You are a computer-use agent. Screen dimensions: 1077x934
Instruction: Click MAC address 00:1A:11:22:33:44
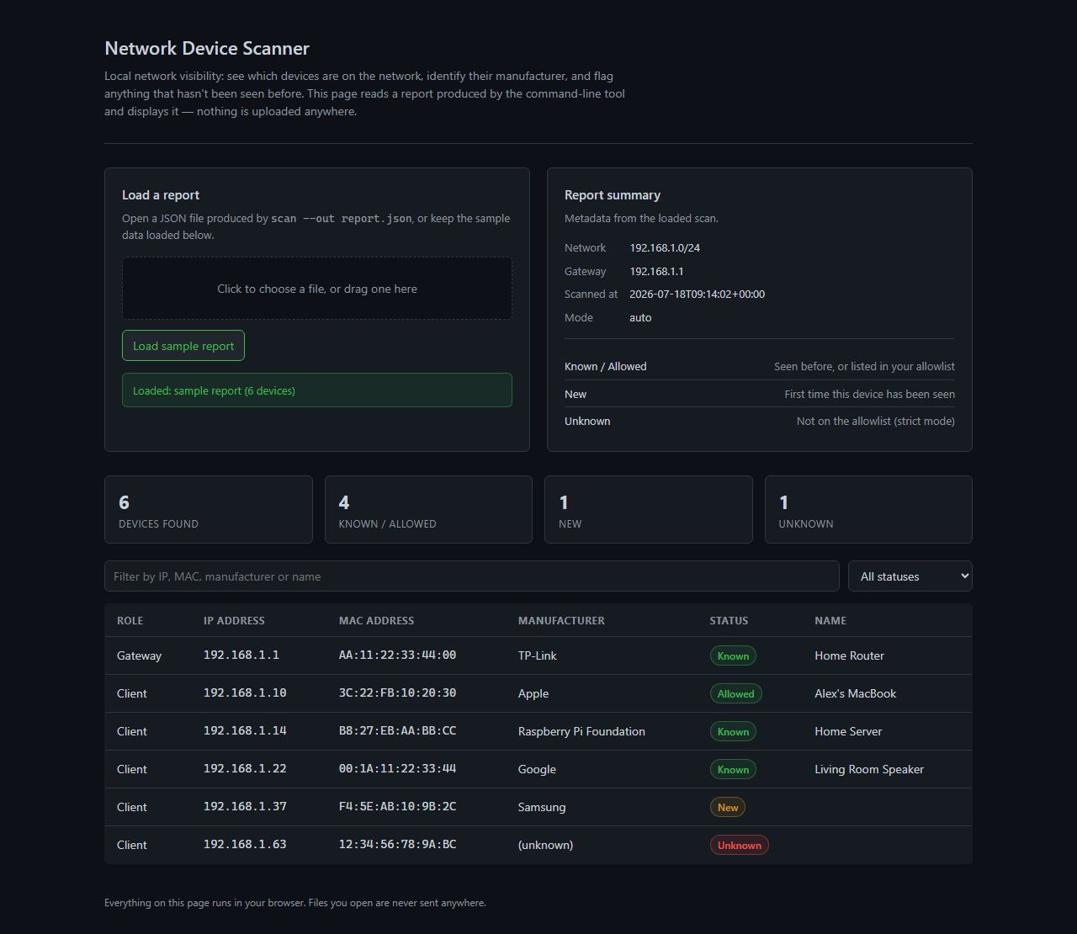397,768
